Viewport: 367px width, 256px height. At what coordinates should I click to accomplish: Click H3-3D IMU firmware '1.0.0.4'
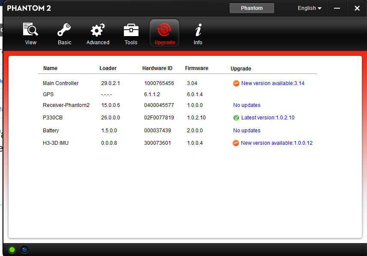click(195, 143)
